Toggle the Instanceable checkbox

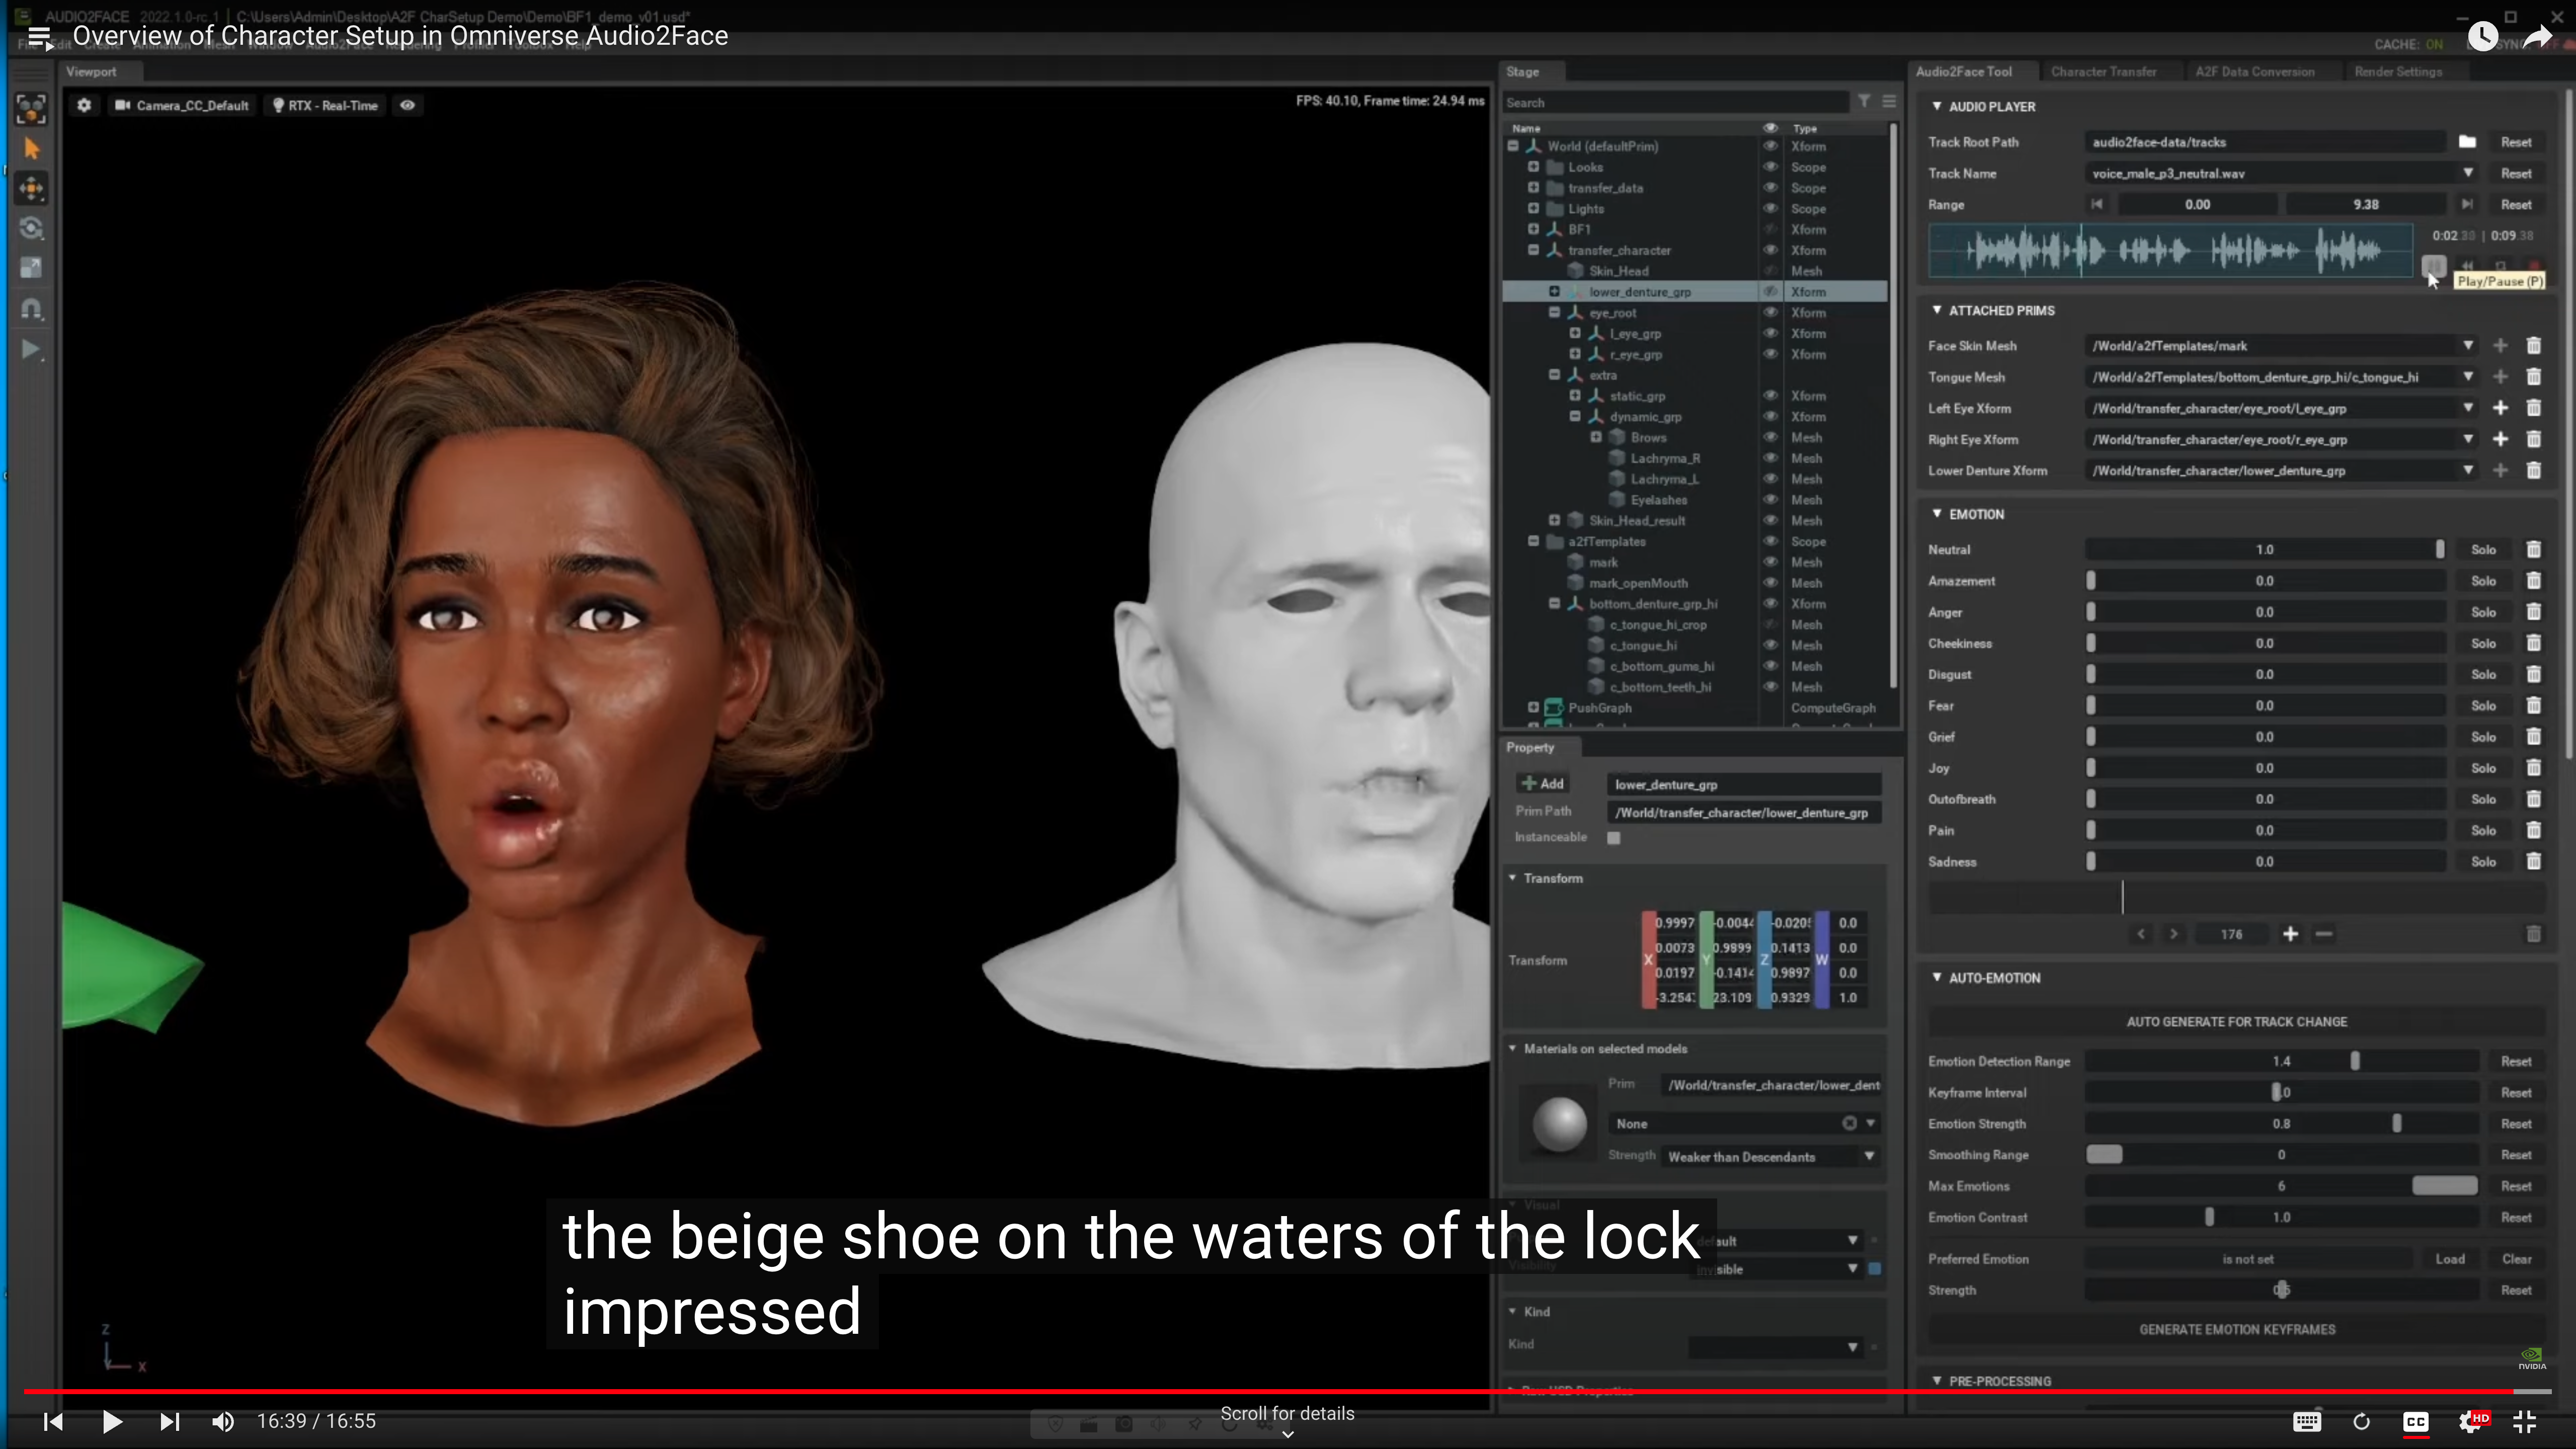pos(1613,838)
